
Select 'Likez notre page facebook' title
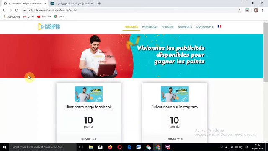[88, 107]
